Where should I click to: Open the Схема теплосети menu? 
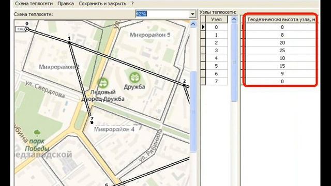[x=34, y=4]
